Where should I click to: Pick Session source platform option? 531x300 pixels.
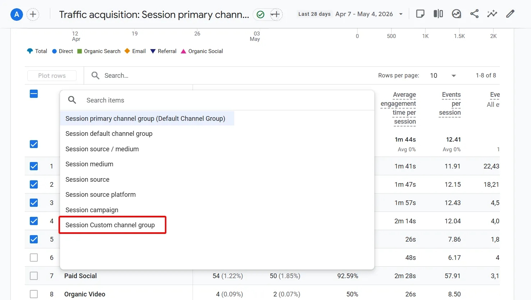click(101, 194)
